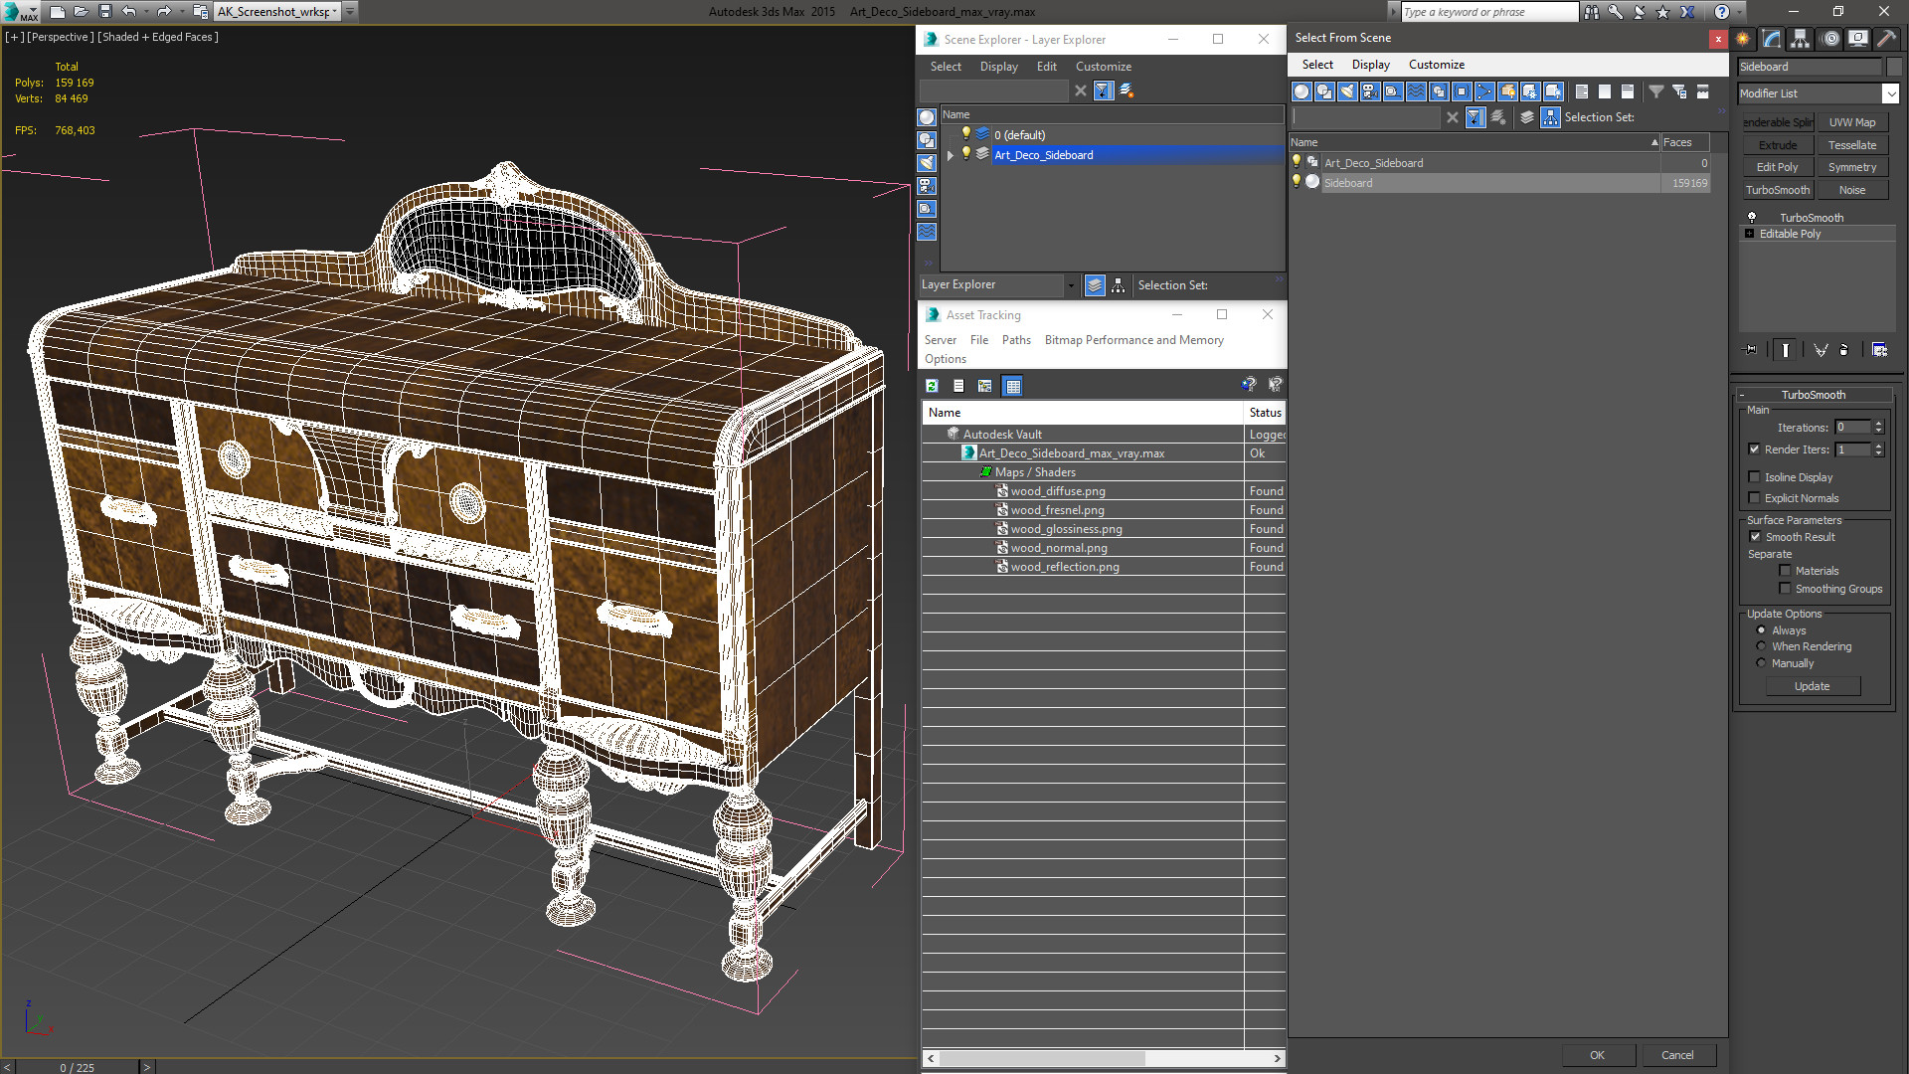
Task: Click create new layer icon in Scene Explorer
Action: pos(1127,90)
